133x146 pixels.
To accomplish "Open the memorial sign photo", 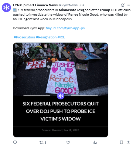I will pyautogui.click(x=60, y=69).
